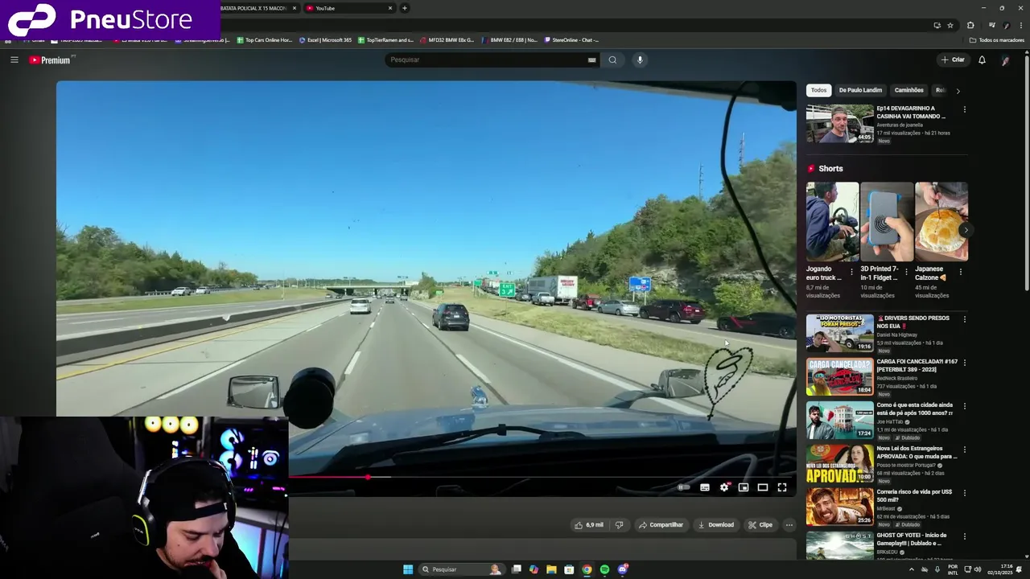The height and width of the screenshot is (579, 1030).
Task: Select the De Paulo Landim filter chip
Action: tap(860, 90)
